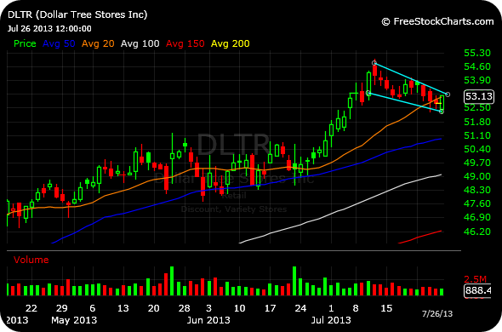Click the 53.90 price axis label
This screenshot has width=502, height=332.
[477, 80]
